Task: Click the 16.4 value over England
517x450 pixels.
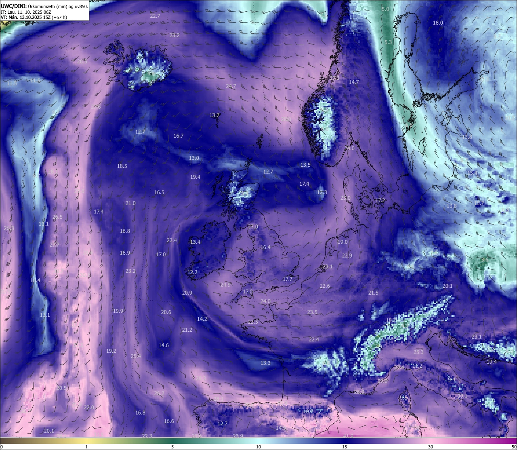Action: 265,247
